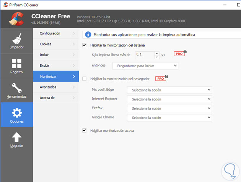The image size is (241, 182).
Task: Click the 'Monitoriza sus aplicaciones' info banner text
Action: click(144, 34)
